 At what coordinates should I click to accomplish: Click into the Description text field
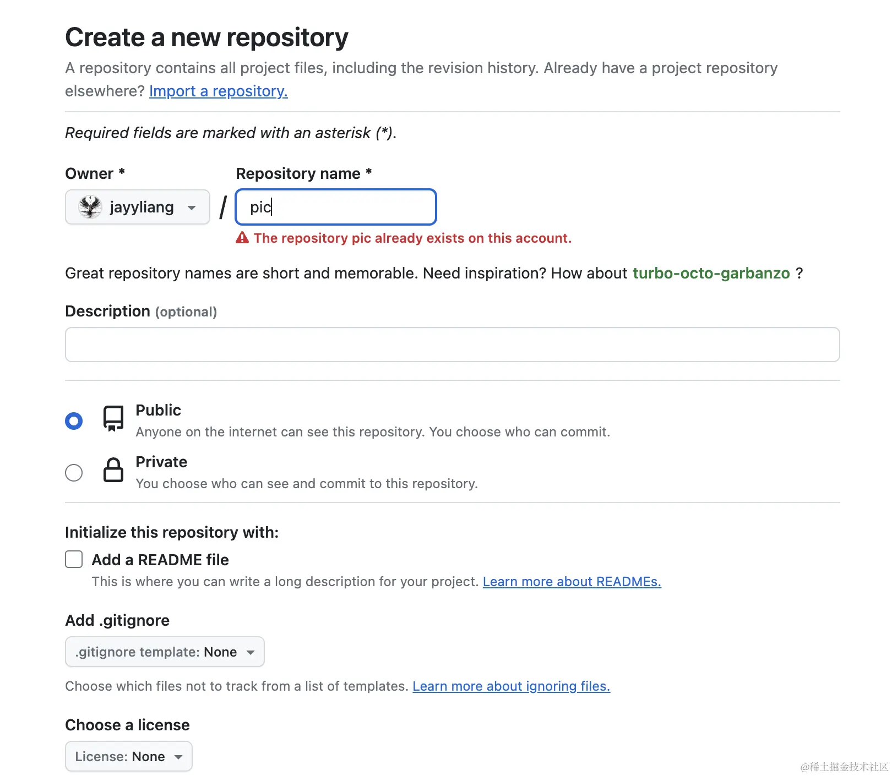[x=452, y=345]
